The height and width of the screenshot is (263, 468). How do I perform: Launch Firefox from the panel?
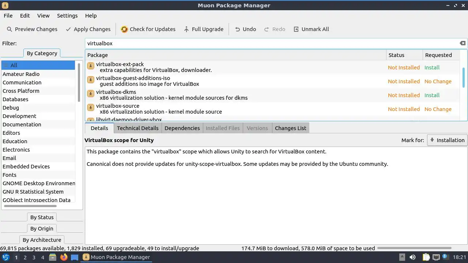[64, 257]
